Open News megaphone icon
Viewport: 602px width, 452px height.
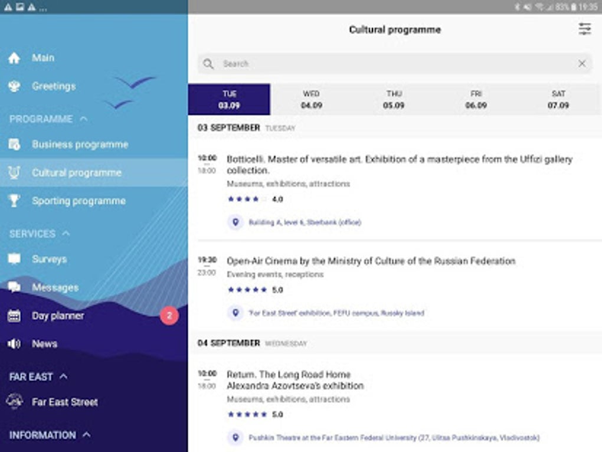click(14, 344)
